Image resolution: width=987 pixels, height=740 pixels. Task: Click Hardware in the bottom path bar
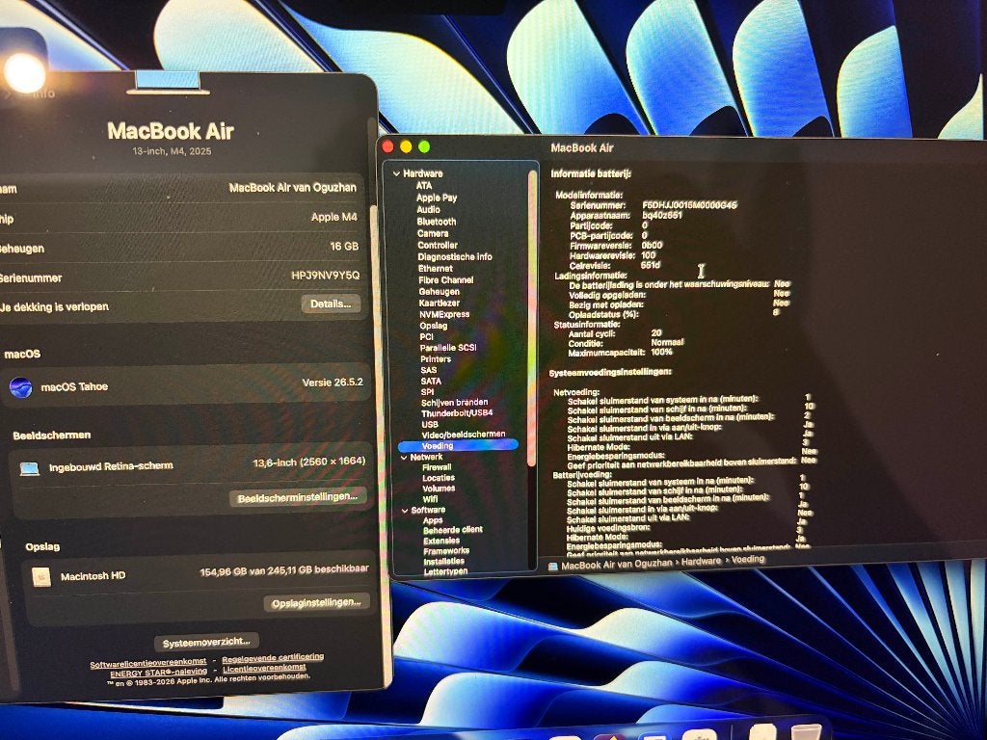click(702, 562)
